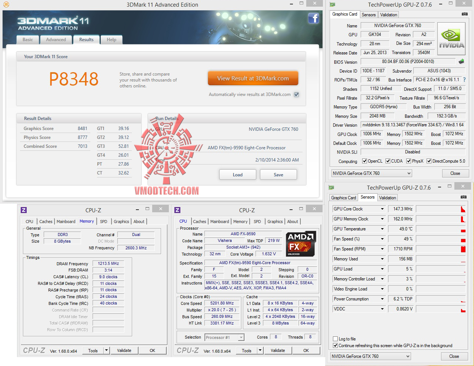Click OK in CPU-Z CPU window

306,350
